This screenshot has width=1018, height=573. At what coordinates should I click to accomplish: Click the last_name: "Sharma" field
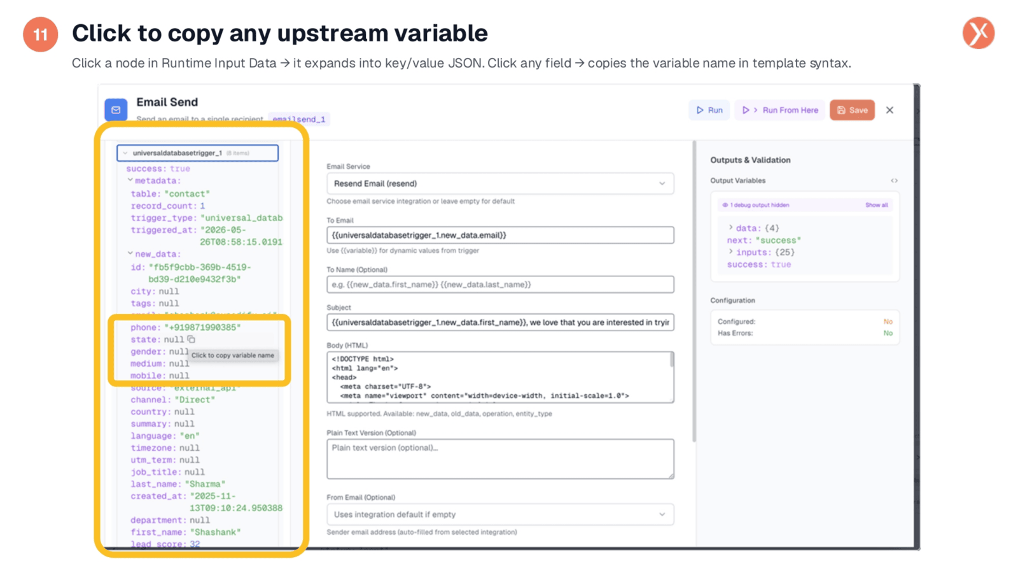pyautogui.click(x=178, y=485)
